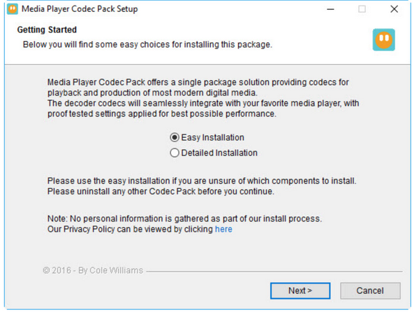Select the Easy Installation radio button
Screen dimensions: 419x319
175,137
